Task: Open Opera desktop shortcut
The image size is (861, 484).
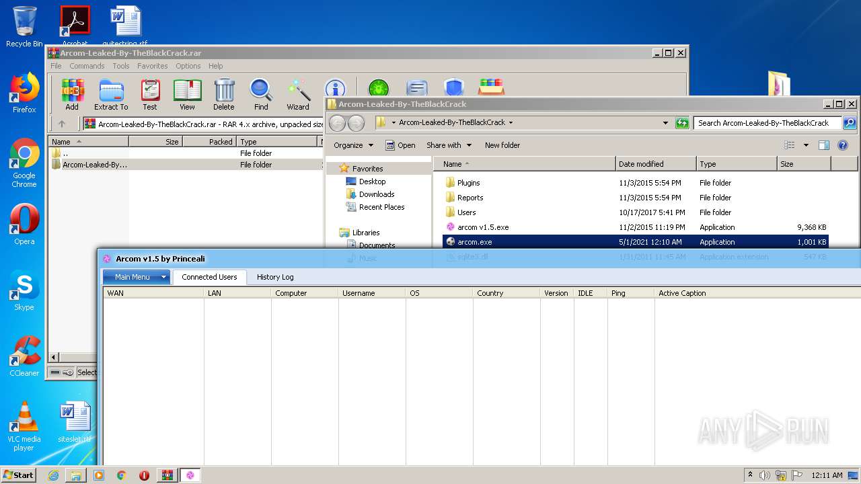Action: [24, 225]
